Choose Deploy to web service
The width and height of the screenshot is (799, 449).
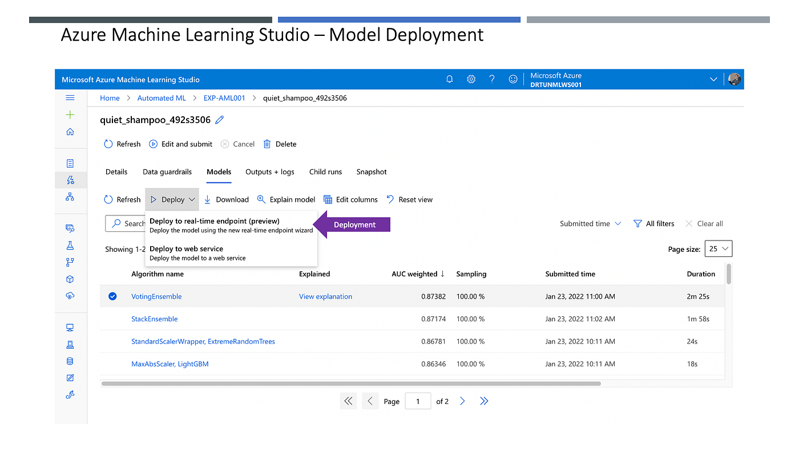[x=231, y=253]
